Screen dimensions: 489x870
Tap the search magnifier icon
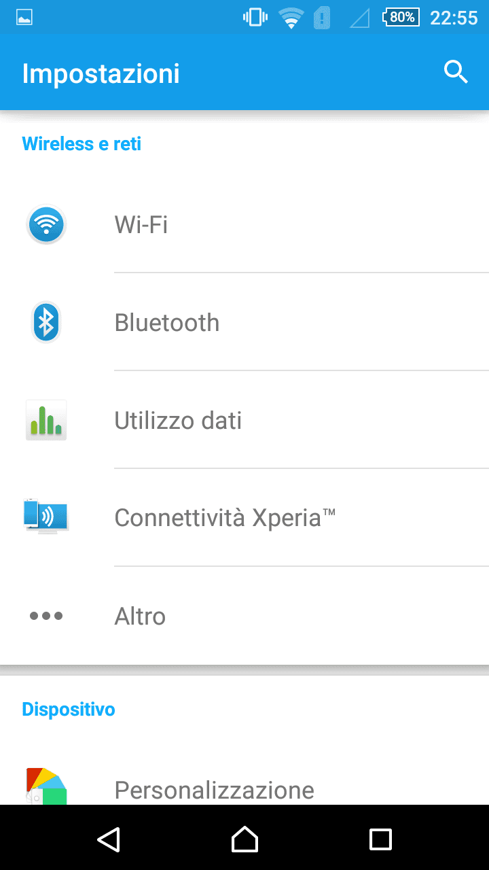456,71
